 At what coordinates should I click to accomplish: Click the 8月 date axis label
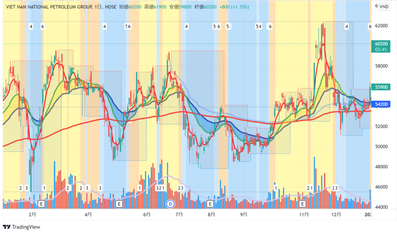click(x=211, y=215)
